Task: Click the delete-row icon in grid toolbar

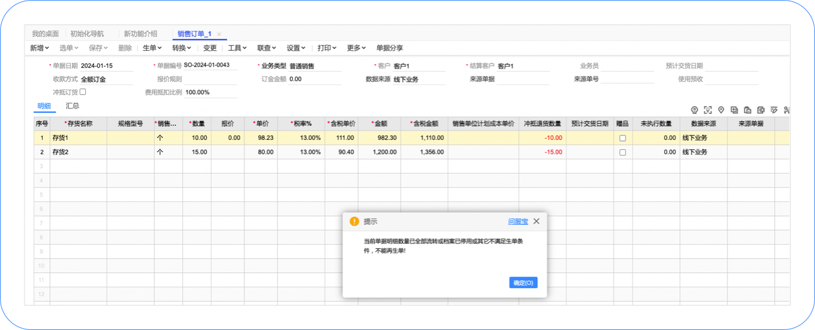Action: point(760,110)
